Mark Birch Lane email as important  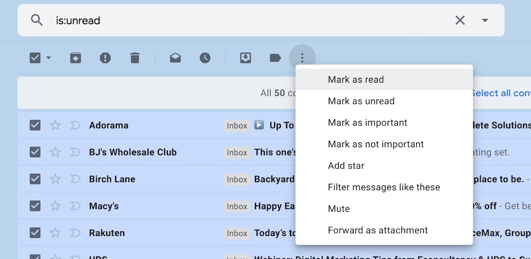coord(75,179)
